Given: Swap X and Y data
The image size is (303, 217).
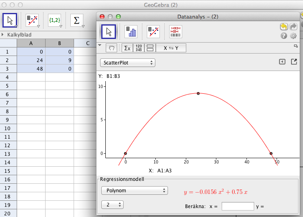Looking at the screenshot, I should [x=171, y=48].
